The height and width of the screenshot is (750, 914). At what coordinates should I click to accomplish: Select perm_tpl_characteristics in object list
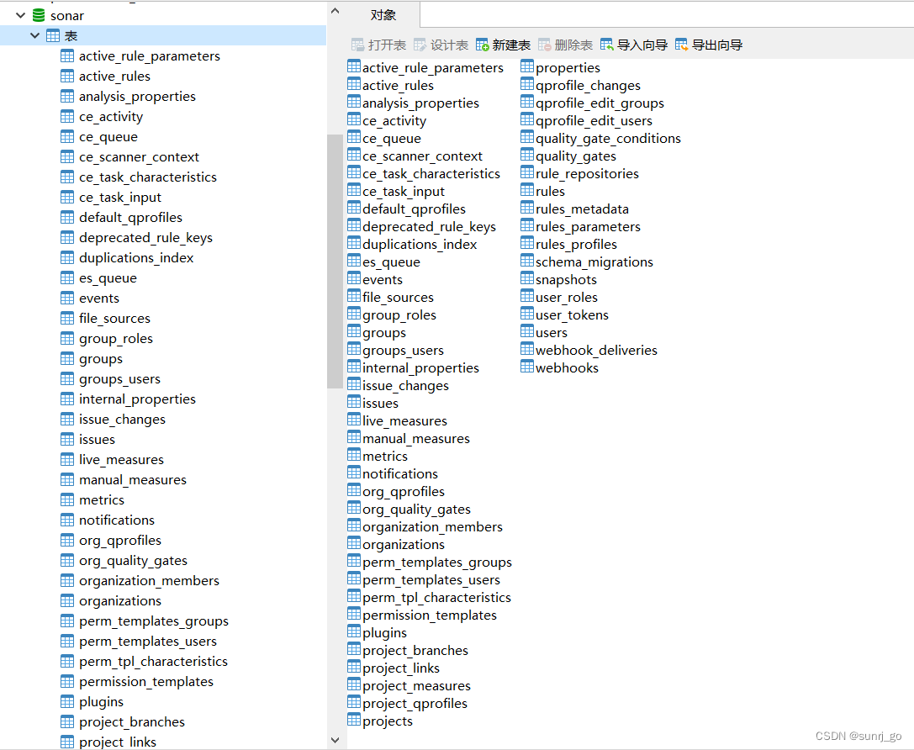pos(436,598)
